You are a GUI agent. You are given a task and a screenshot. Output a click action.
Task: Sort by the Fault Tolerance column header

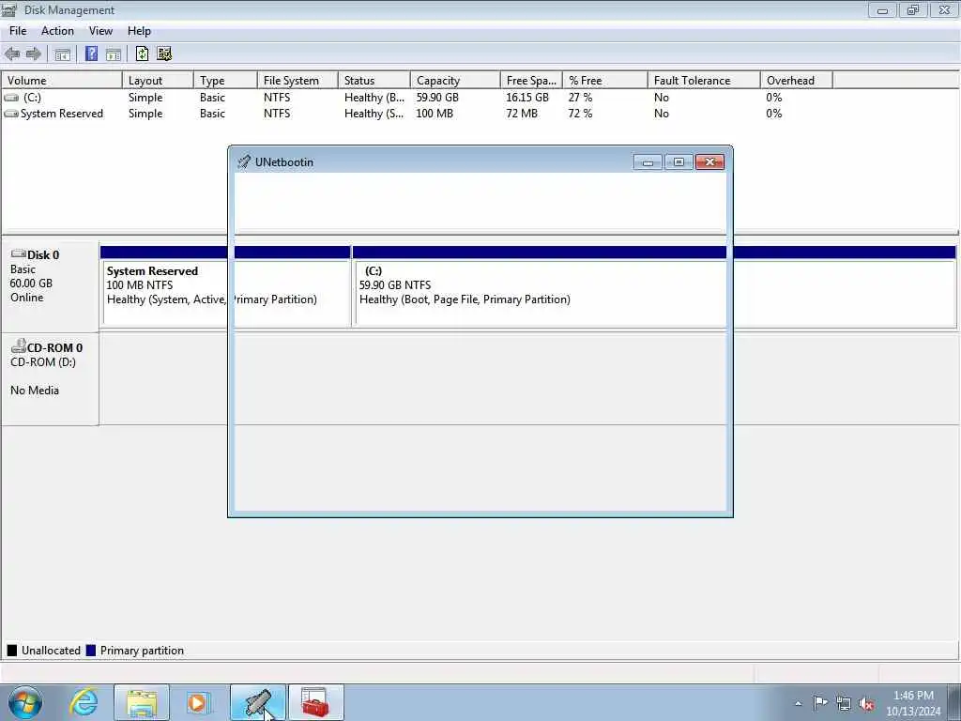tap(704, 81)
